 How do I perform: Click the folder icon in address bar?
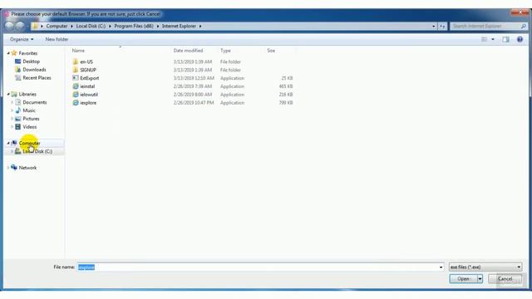(x=35, y=26)
